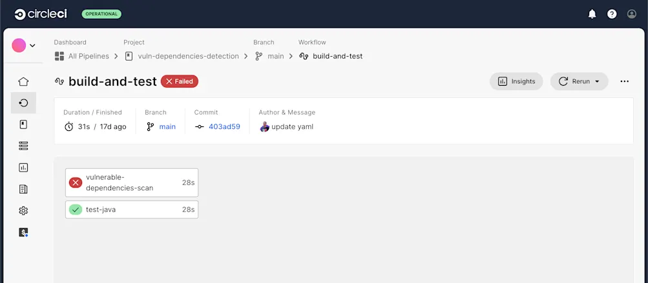Open Projects in the sidebar

click(x=23, y=124)
